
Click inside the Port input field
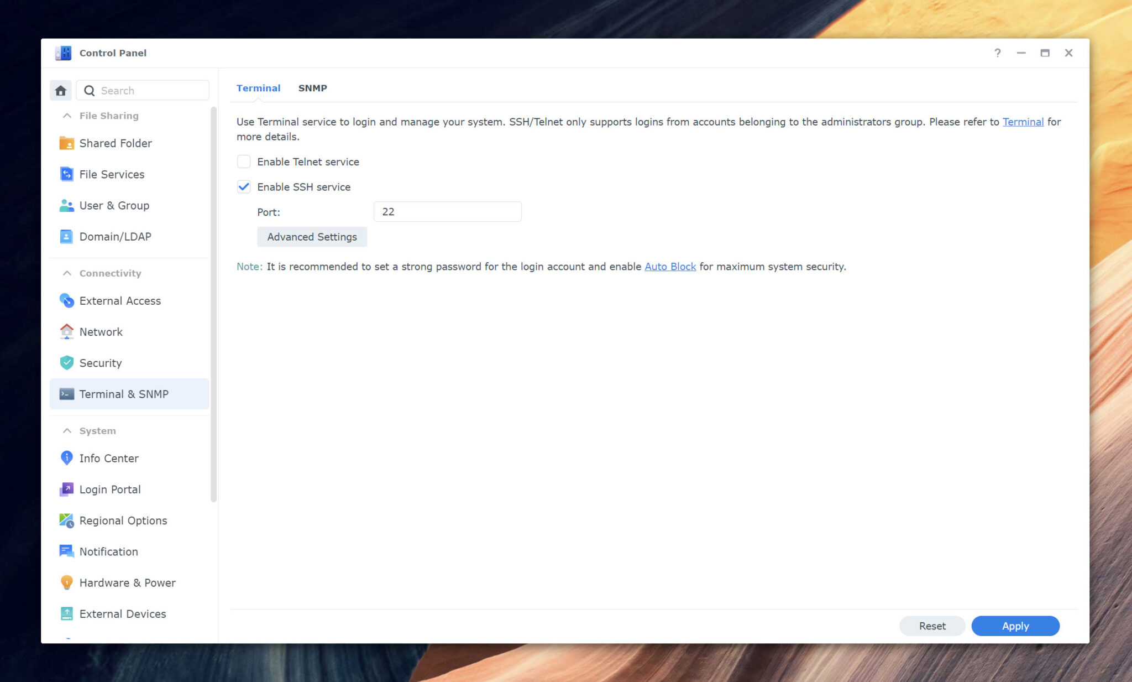[x=447, y=211]
